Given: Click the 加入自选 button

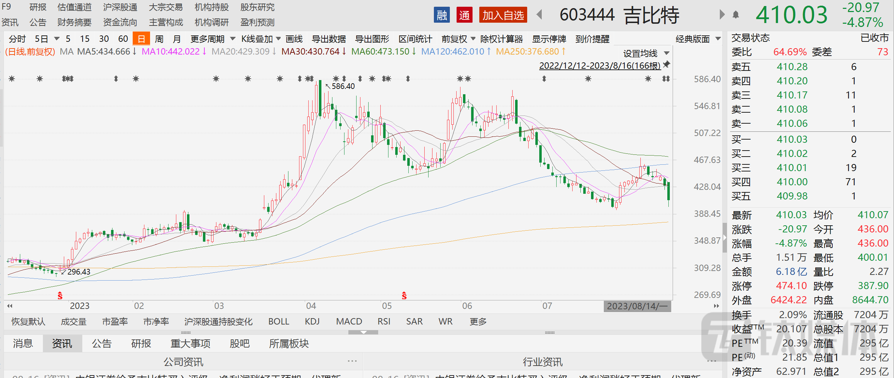Looking at the screenshot, I should click(503, 15).
